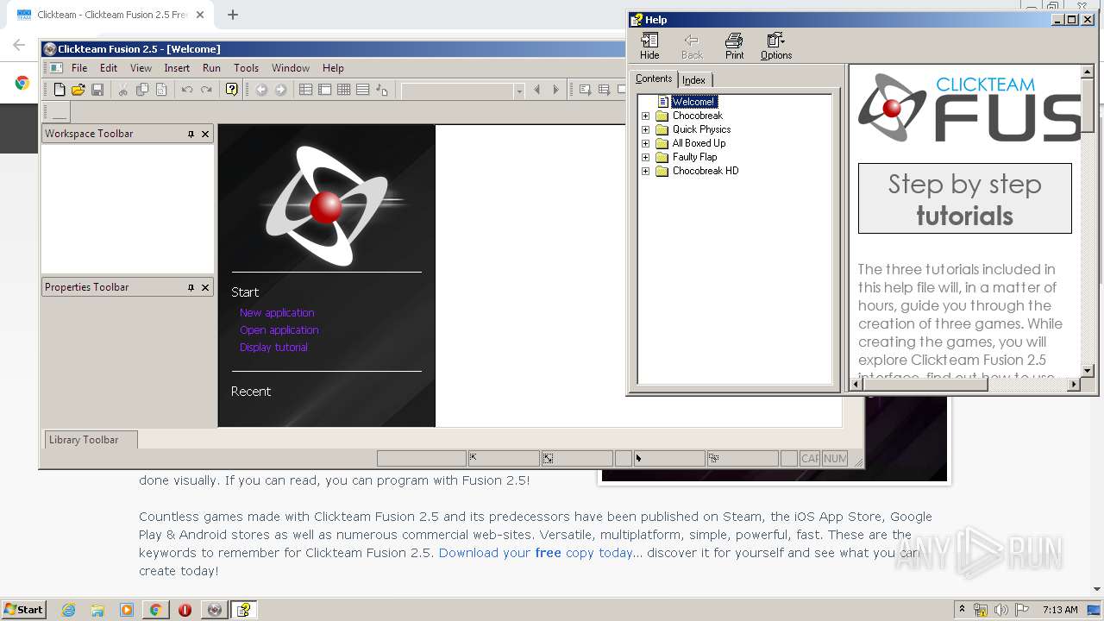This screenshot has height=621, width=1104.
Task: Open the Run menu
Action: (x=211, y=68)
